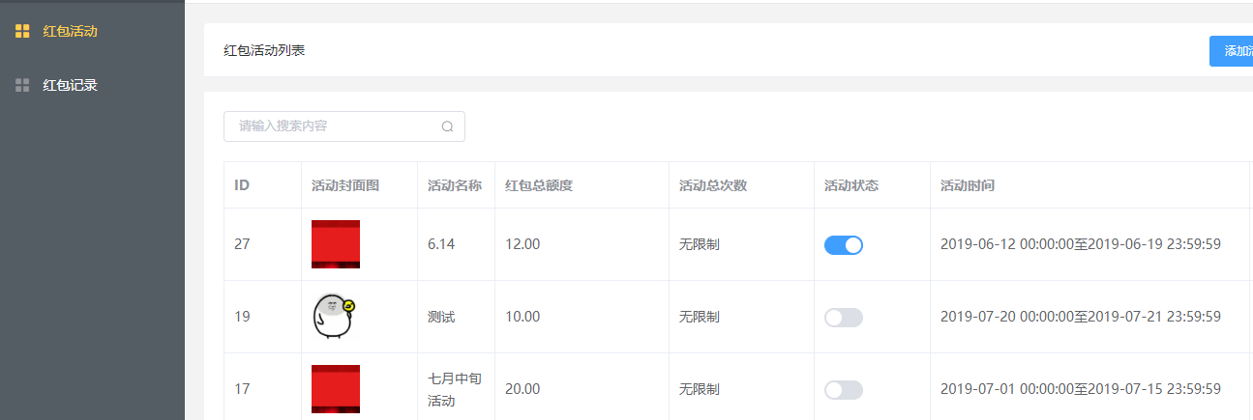
Task: Enable the status toggle for 测试 activity
Action: 843,318
